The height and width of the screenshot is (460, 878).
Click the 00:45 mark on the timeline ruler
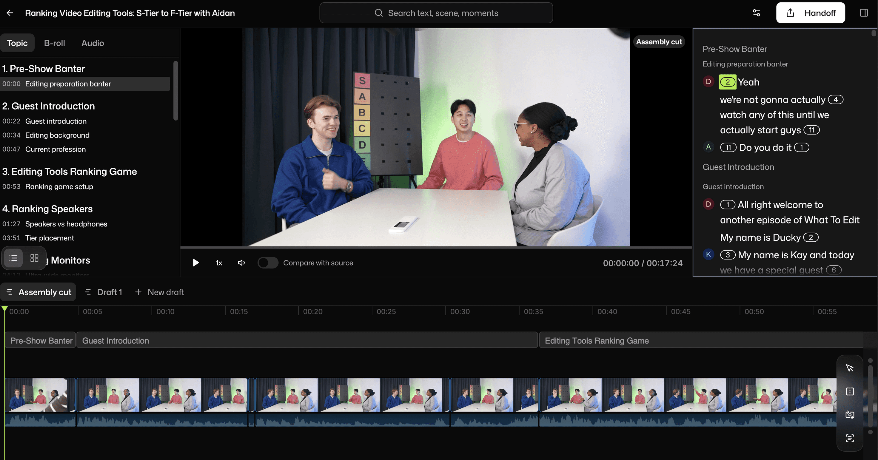click(681, 311)
